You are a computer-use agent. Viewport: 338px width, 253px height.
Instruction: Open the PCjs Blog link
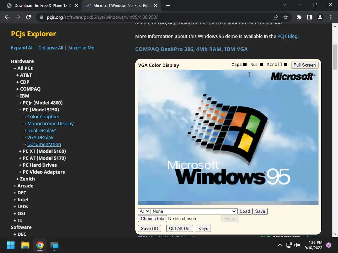click(x=287, y=36)
